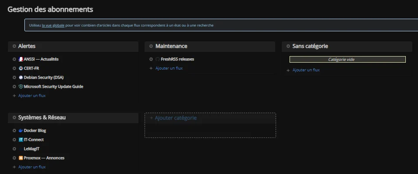
Task: Open the Debian Security (DSA) feed
Action: coord(44,77)
